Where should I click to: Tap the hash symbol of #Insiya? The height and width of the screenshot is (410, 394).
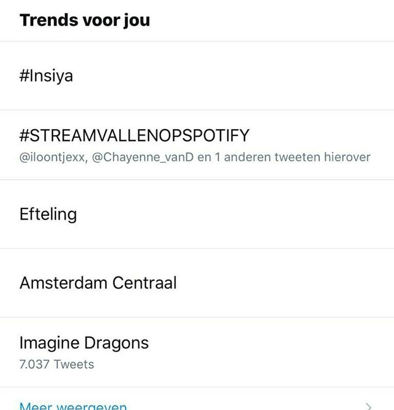24,76
